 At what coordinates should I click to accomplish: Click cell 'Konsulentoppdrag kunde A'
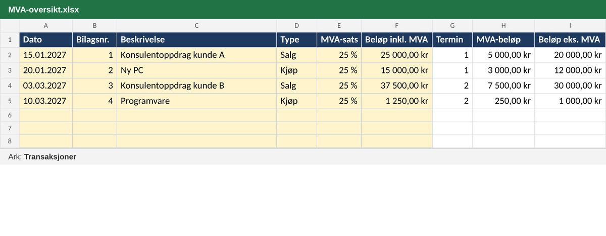[197, 55]
